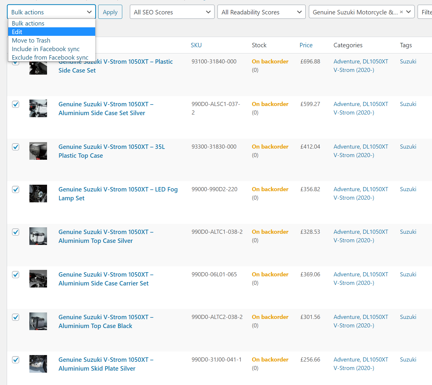Uncheck the LED Fog Lamp Set checkbox

coord(16,189)
